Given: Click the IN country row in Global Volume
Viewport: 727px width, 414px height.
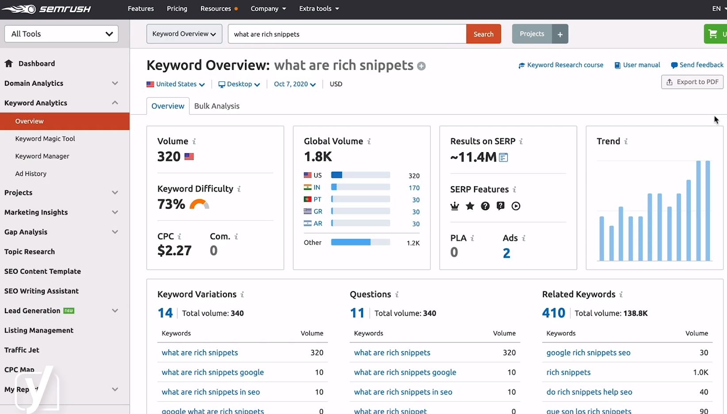Looking at the screenshot, I should [362, 188].
